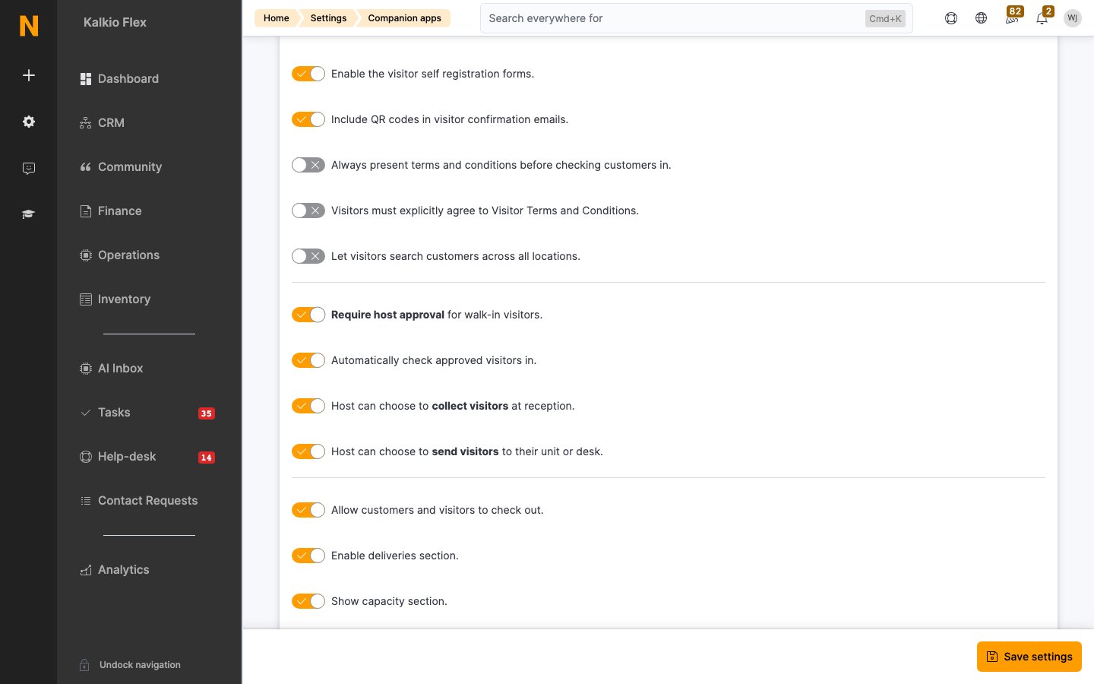This screenshot has width=1094, height=684.
Task: Open the settings gear icon in left rail
Action: pyautogui.click(x=29, y=122)
